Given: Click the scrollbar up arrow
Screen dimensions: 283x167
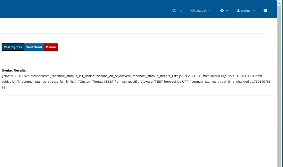Looking at the screenshot, I should [279, 3].
